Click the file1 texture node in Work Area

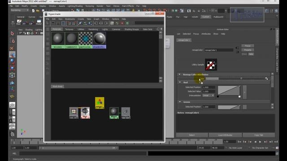tap(85, 113)
